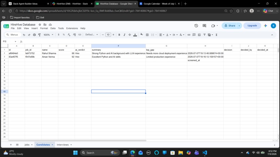Open the fill color picker
This screenshot has width=280, height=157.
142,35
